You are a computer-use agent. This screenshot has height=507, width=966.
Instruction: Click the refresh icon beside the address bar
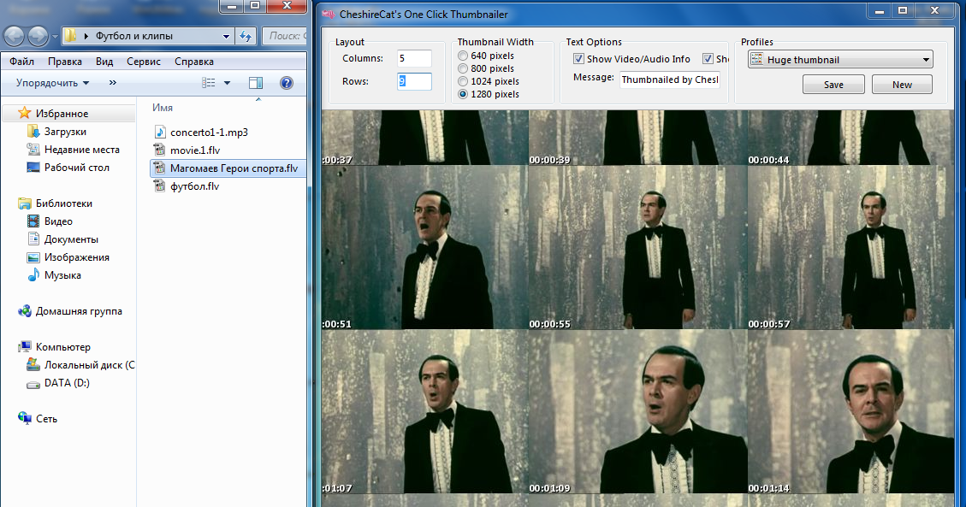click(246, 36)
